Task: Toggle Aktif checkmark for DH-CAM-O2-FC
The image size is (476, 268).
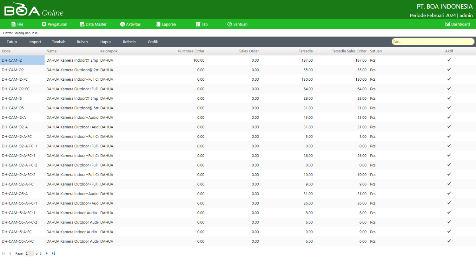Action: [x=449, y=89]
